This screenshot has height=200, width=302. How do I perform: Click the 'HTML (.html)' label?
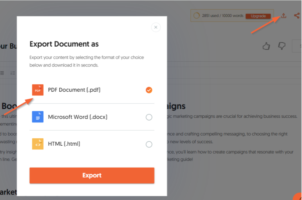coord(64,144)
